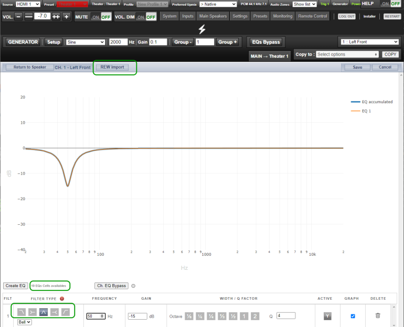
Task: Open the Bell filter type dropdown
Action: 25,322
